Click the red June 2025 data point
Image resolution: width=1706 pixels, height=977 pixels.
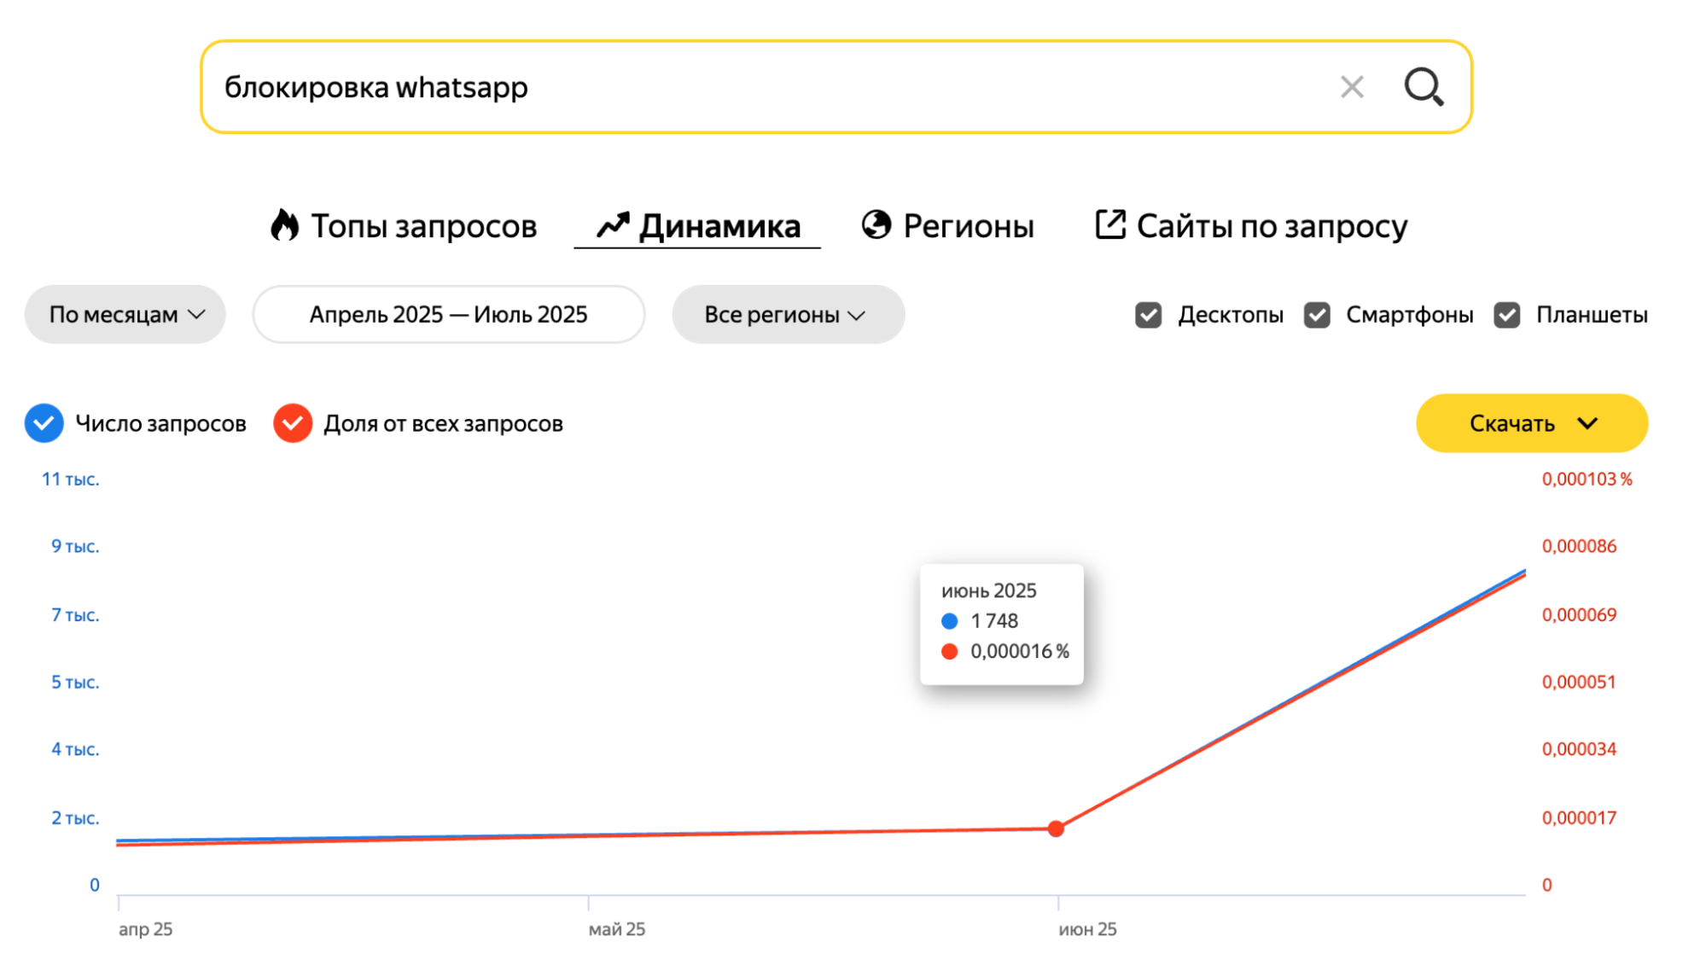1056,829
